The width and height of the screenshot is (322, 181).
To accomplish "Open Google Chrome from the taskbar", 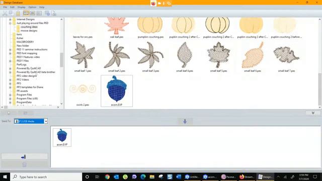I will coord(107,176).
